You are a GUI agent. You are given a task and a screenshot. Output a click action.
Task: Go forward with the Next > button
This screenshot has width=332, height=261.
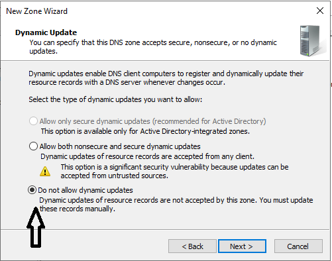[x=242, y=246]
